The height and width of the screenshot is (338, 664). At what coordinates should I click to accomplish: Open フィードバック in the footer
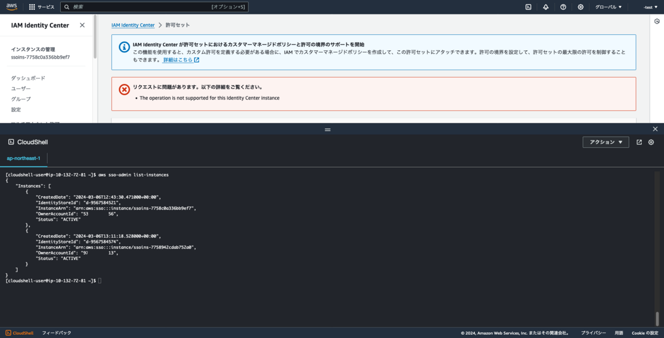pyautogui.click(x=56, y=333)
